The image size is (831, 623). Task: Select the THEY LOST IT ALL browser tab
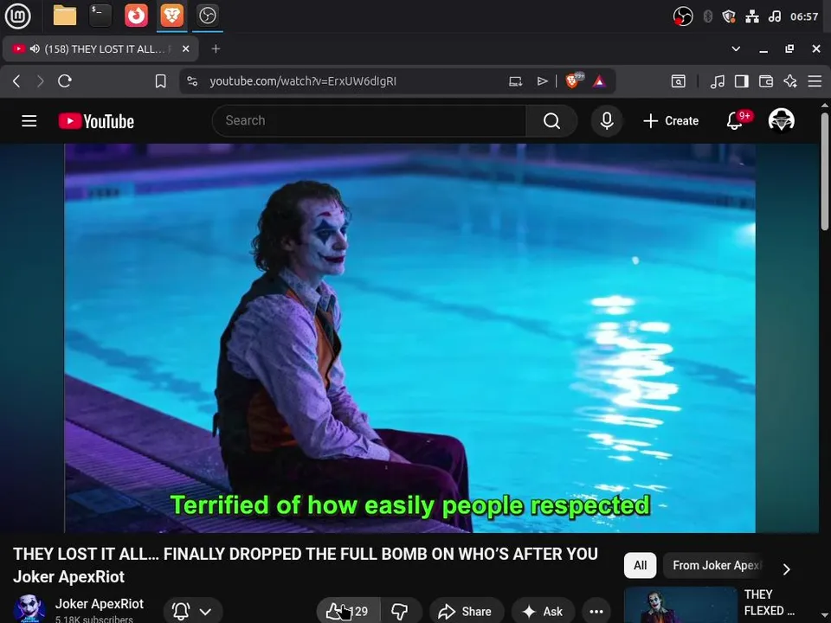click(100, 49)
